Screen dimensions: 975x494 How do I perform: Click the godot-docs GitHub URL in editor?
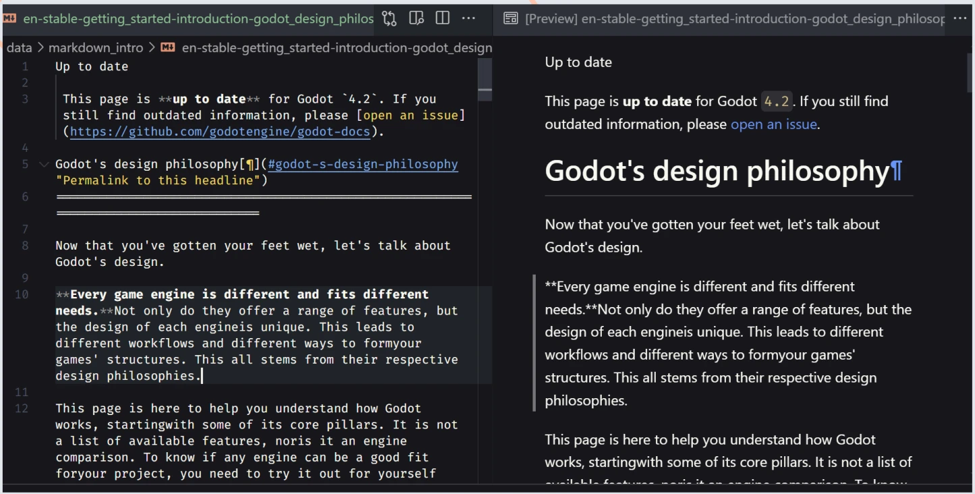[x=220, y=132]
